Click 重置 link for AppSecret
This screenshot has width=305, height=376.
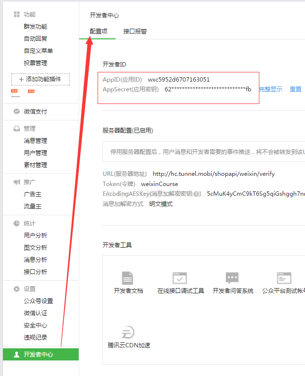(295, 89)
